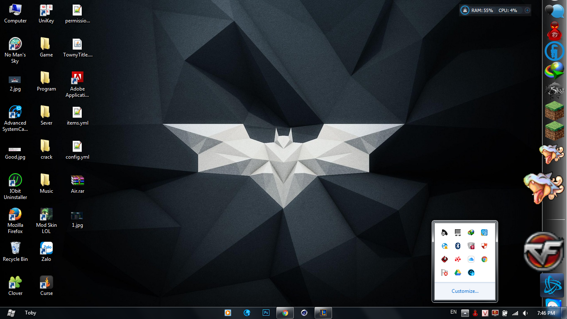Screen dimensions: 567x319
Task: Open the Game folder
Action: (46, 47)
